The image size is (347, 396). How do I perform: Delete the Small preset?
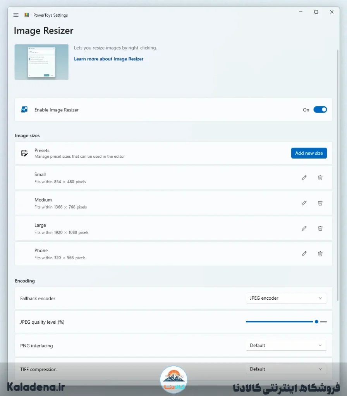tap(320, 178)
